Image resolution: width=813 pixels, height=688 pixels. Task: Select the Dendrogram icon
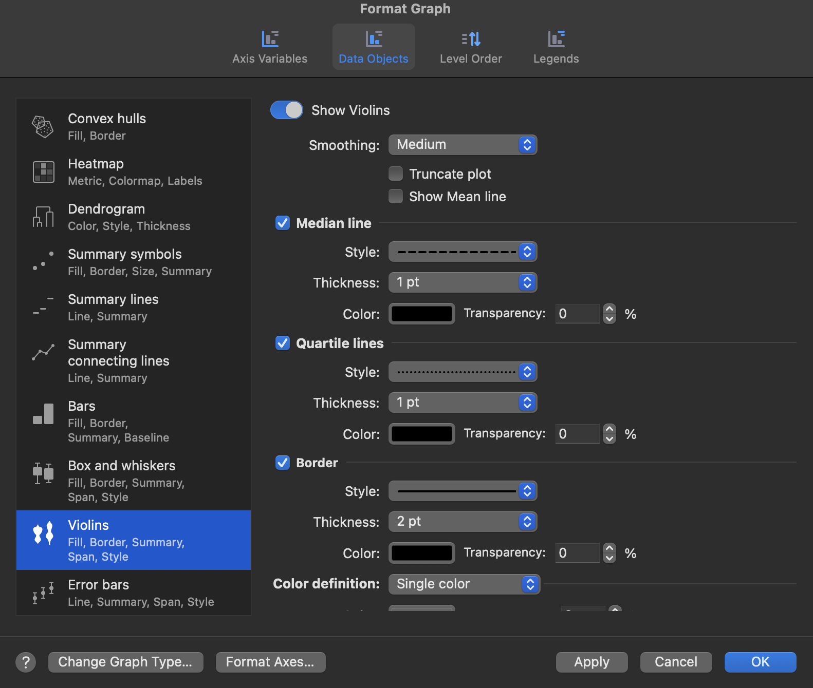[x=43, y=217]
